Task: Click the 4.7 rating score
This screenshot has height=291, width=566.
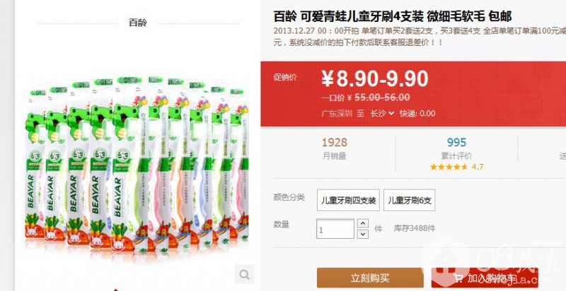Action: (x=477, y=167)
